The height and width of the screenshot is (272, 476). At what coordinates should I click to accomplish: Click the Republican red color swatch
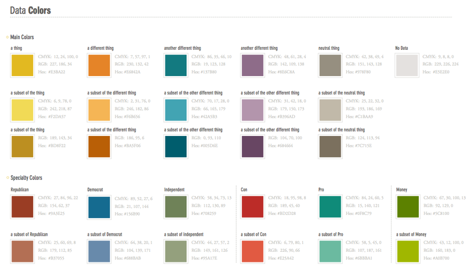22,206
